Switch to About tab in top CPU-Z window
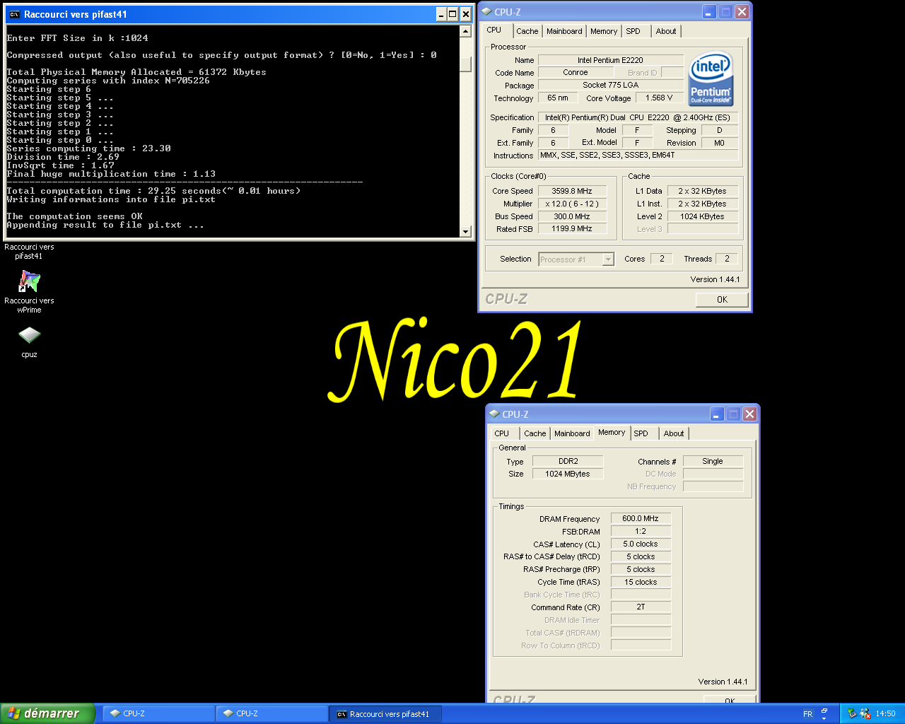Image resolution: width=905 pixels, height=724 pixels. coord(665,31)
